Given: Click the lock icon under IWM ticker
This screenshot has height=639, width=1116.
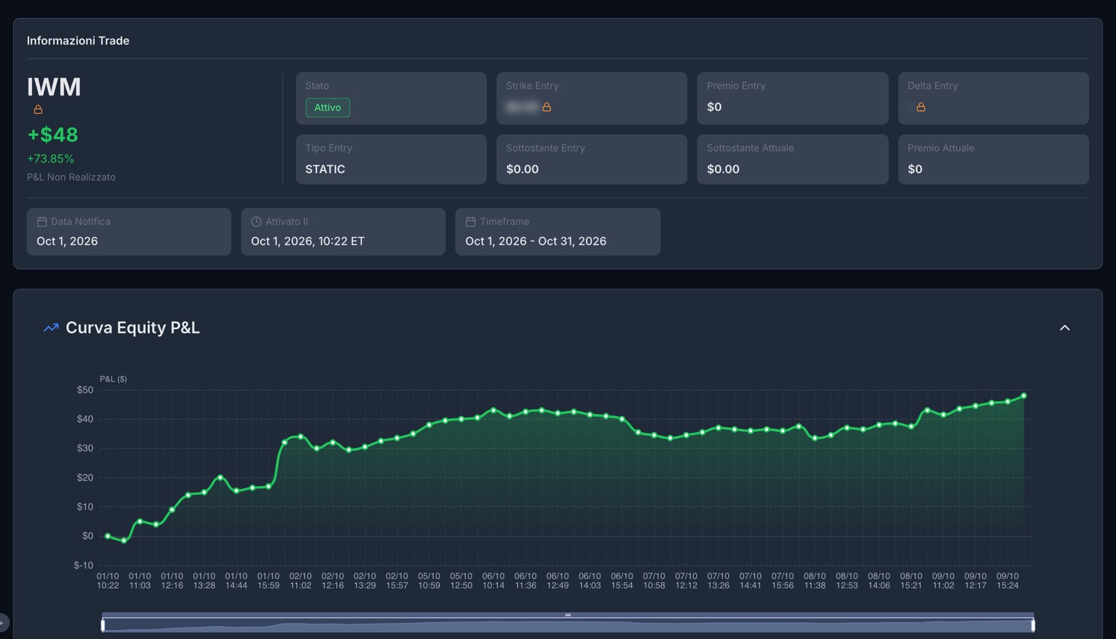Looking at the screenshot, I should pos(38,110).
